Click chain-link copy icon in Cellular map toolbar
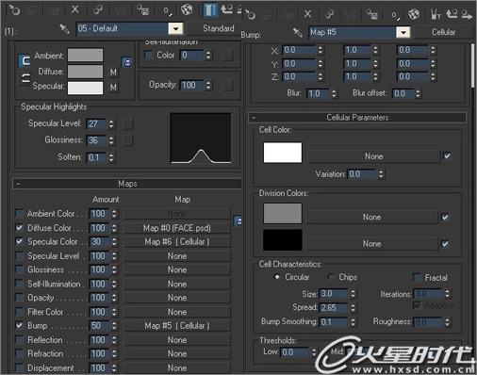The image size is (477, 375). pyautogui.click(x=330, y=14)
